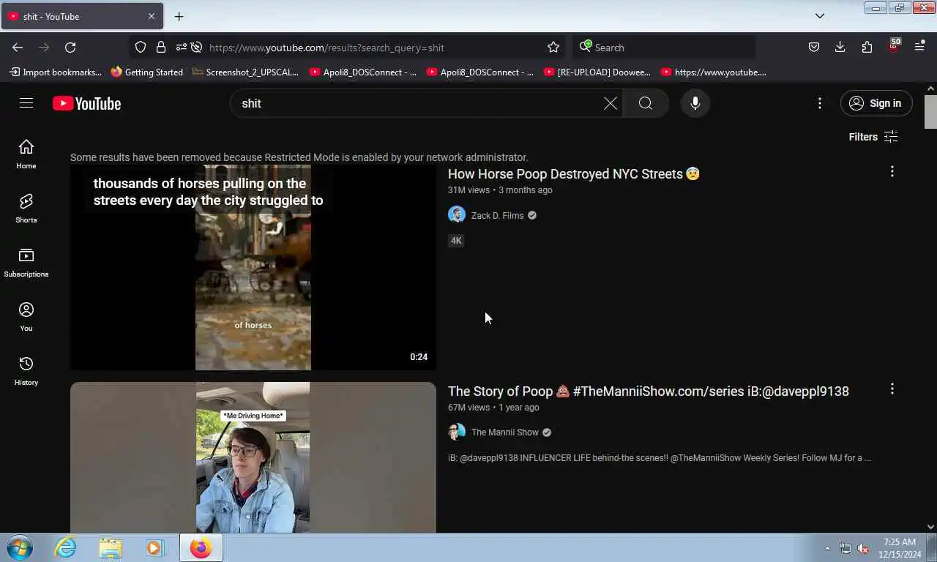
Task: List all tabs dropdown arrow
Action: [820, 16]
